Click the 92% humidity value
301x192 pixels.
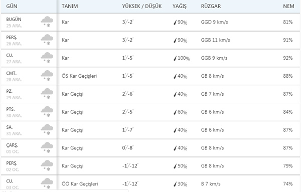[x=288, y=58]
